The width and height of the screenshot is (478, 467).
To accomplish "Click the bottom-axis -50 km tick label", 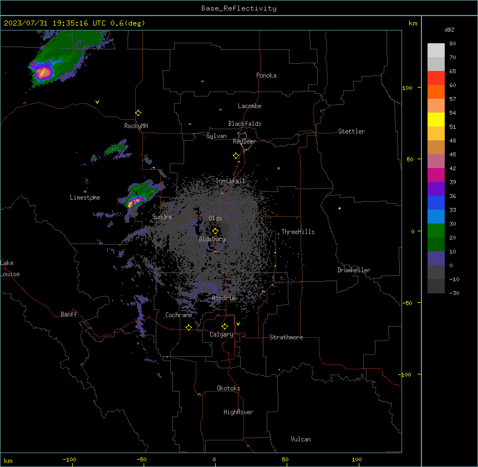I will (141, 459).
